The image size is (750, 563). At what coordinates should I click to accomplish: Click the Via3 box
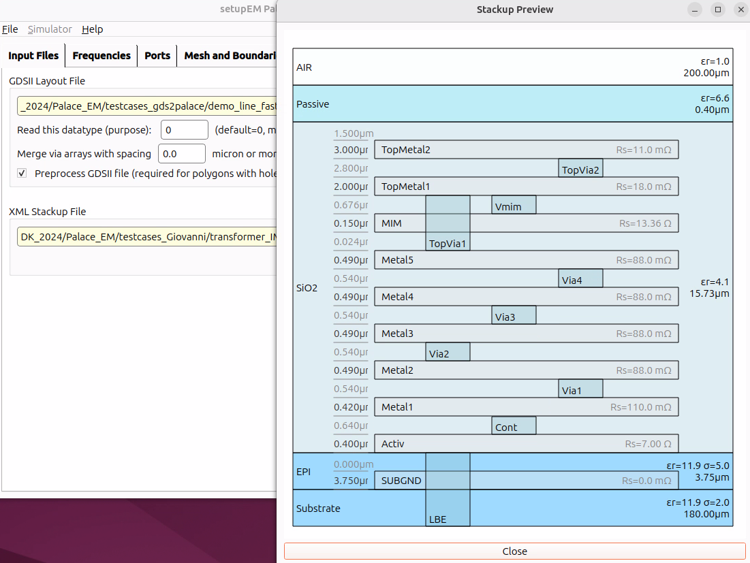click(514, 315)
